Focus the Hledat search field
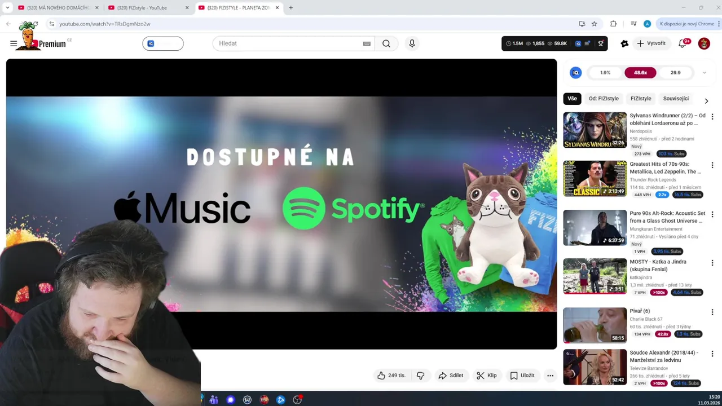This screenshot has height=406, width=722. pyautogui.click(x=288, y=43)
